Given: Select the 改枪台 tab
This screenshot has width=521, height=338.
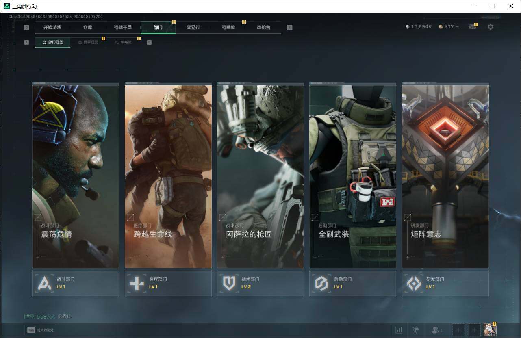Looking at the screenshot, I should tap(263, 27).
